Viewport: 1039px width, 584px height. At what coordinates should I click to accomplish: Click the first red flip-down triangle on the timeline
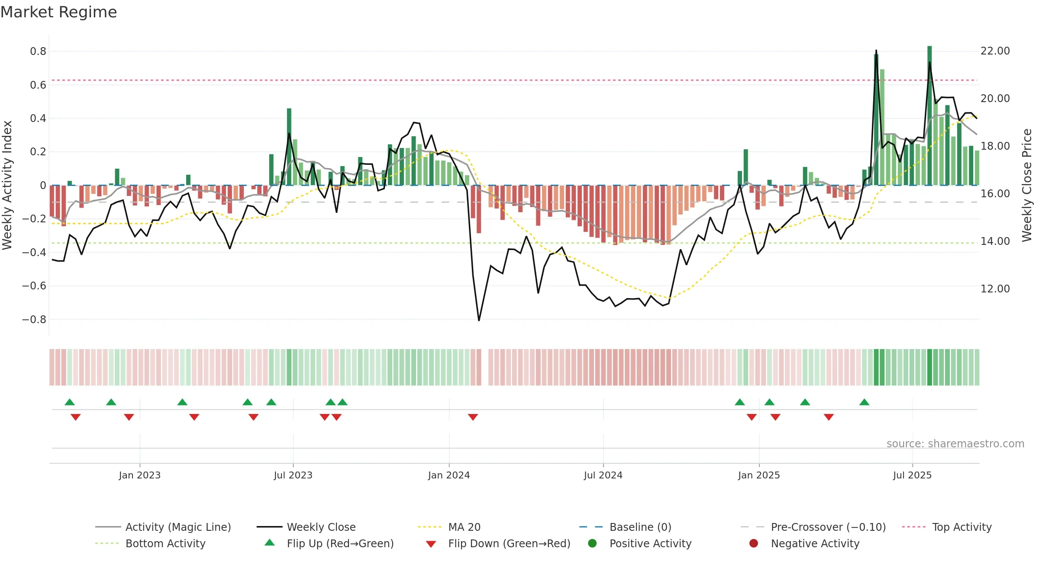click(76, 417)
